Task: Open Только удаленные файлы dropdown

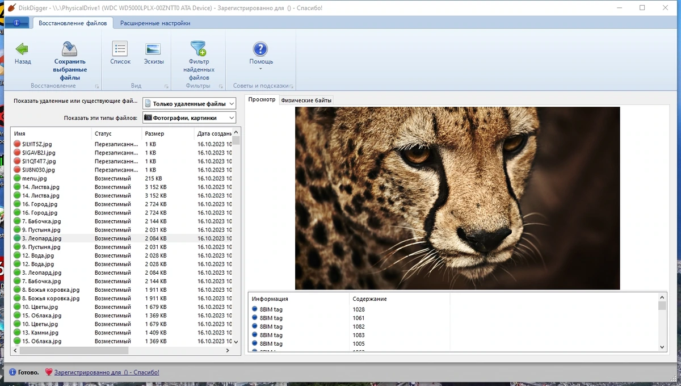Action: (x=189, y=103)
